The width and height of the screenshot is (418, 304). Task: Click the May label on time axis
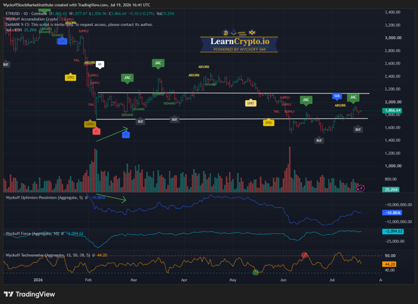233,280
